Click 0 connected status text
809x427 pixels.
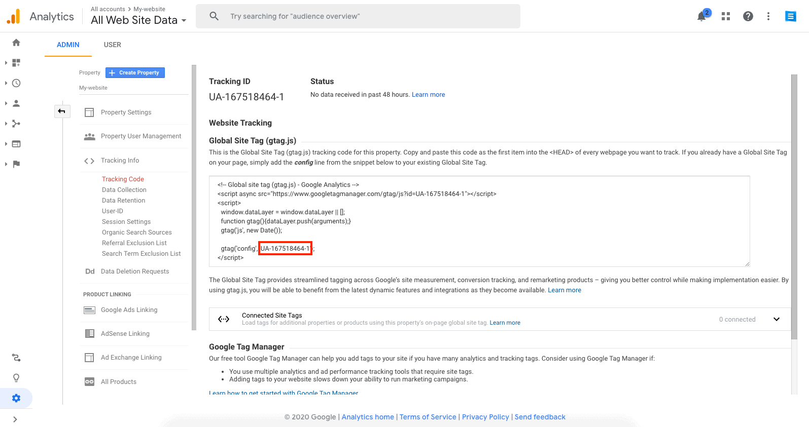tap(737, 320)
